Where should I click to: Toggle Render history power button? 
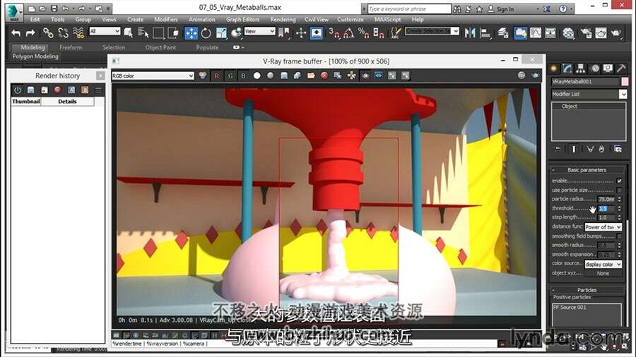point(17,90)
